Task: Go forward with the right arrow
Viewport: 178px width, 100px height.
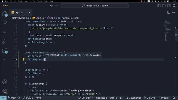Action: (56, 6)
